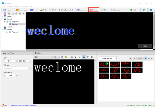Viewport: 156px width, 108px height.
Task: Expand Screen5 tree node
Action: [2, 16]
